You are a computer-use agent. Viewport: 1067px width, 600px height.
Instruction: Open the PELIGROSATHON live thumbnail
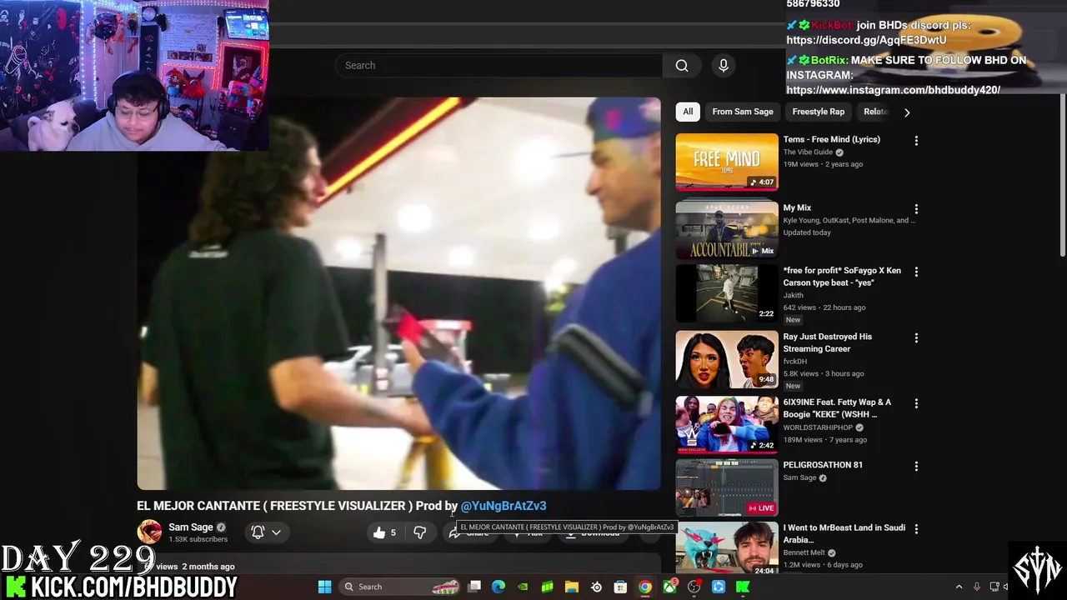[727, 488]
